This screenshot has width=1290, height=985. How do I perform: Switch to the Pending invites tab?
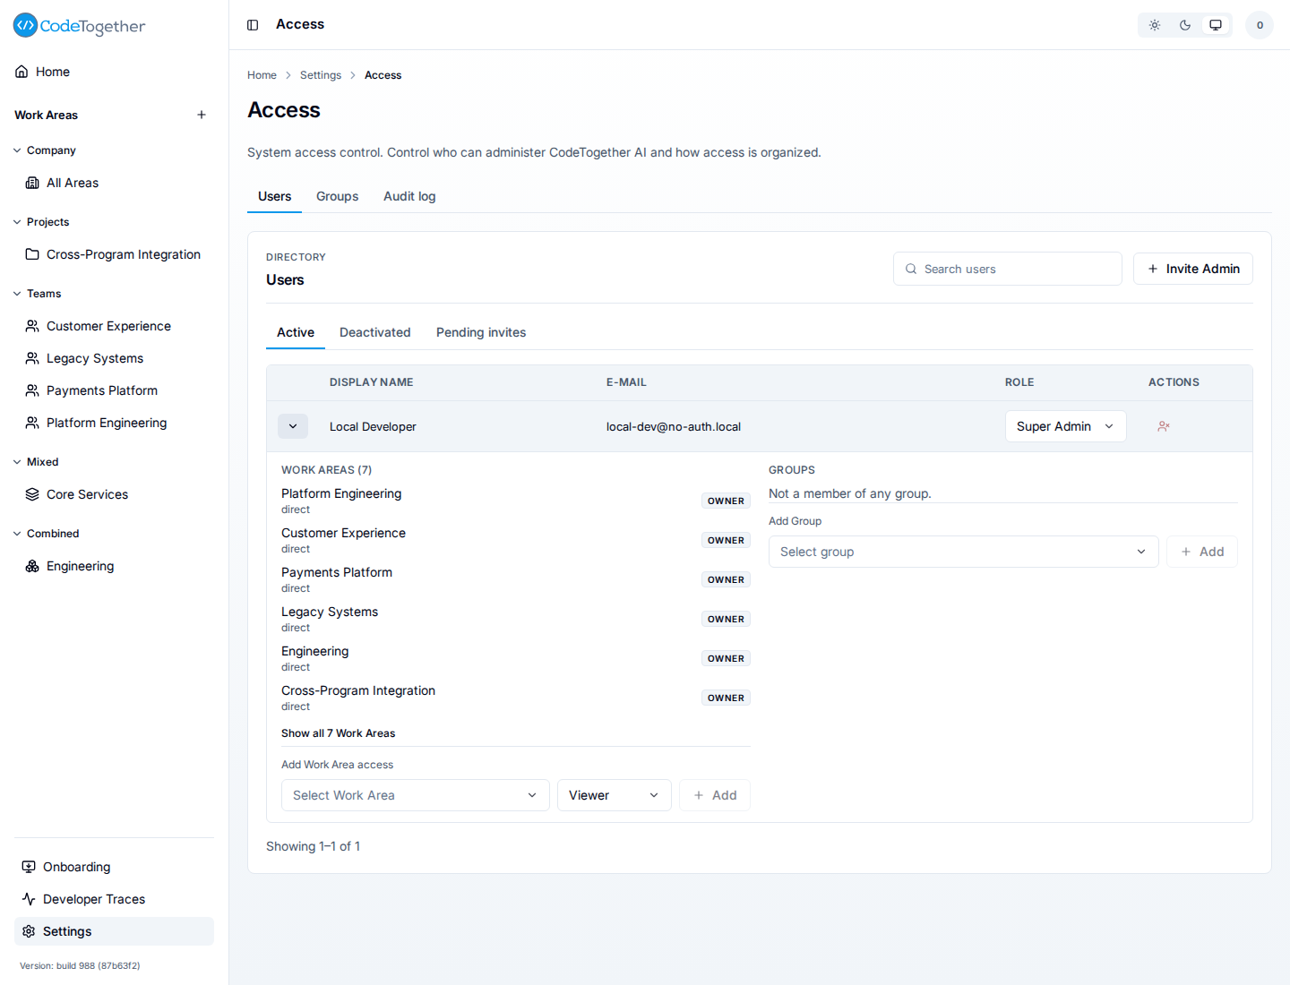pos(481,332)
